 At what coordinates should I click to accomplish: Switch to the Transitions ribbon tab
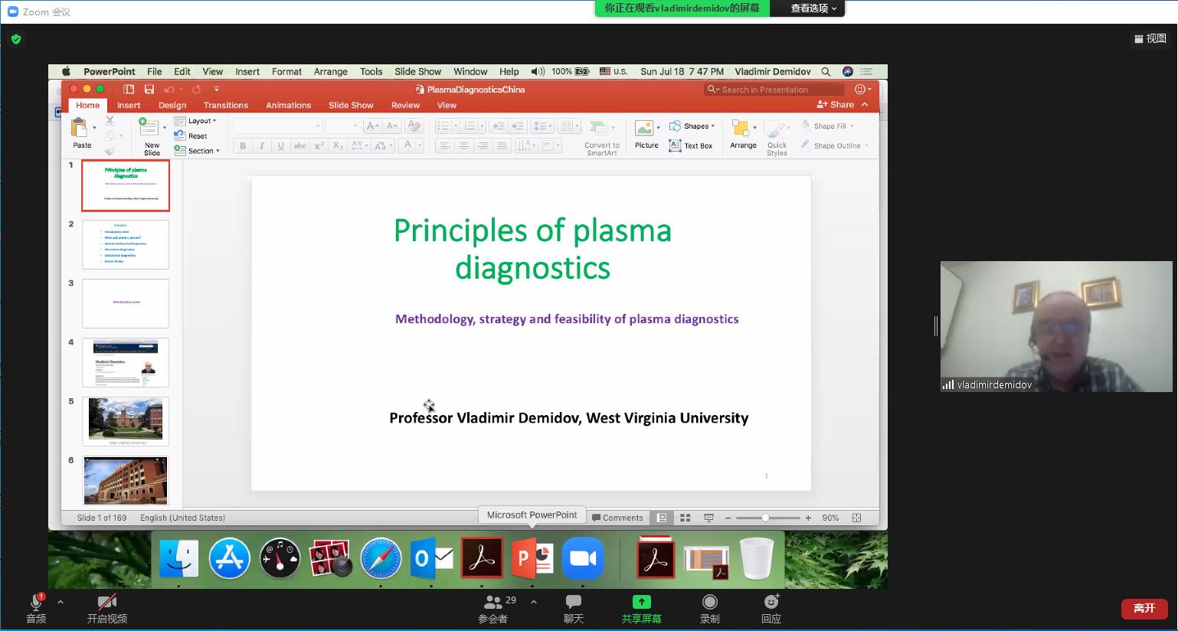coord(225,106)
